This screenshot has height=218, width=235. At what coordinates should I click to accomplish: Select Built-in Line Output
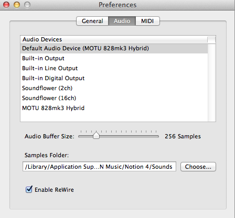pos(114,68)
